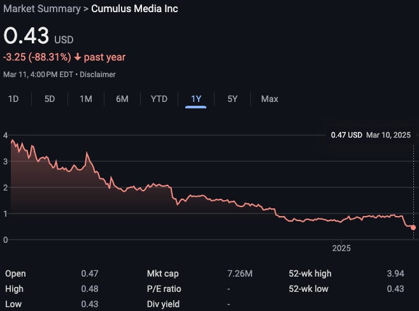Screen dimensions: 419x311
Task: Click the High value 0.48
Action: 90,289
